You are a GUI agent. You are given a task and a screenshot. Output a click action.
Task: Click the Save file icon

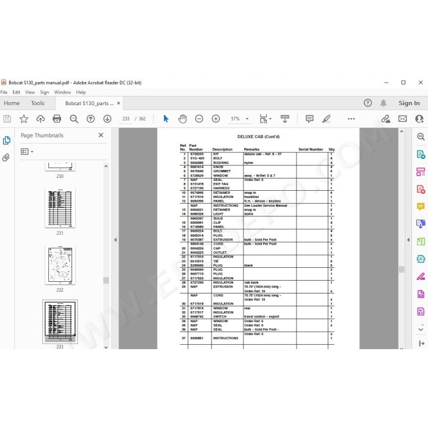pos(7,119)
